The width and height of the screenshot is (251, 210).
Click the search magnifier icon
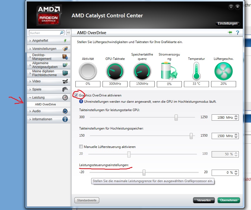pos(62,33)
